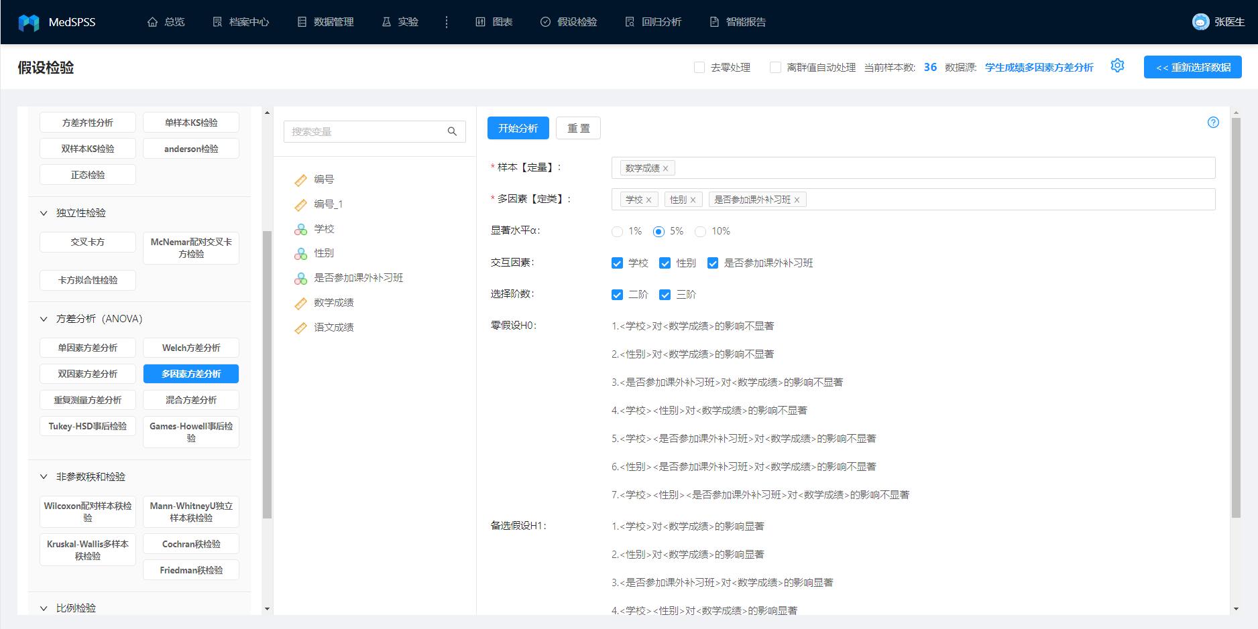Click the ruler icon next to 数学成绩

pos(300,303)
